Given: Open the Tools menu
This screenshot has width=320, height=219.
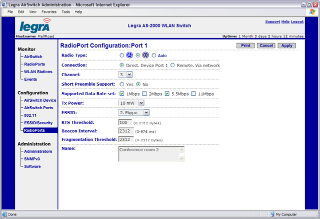Looking at the screenshot, I should (x=65, y=12).
